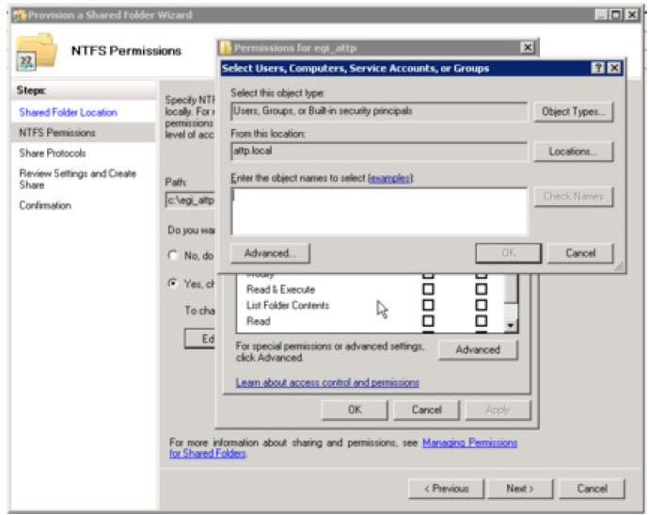Tick Deny checkbox for Read & Execute
The height and width of the screenshot is (515, 648).
click(x=481, y=289)
